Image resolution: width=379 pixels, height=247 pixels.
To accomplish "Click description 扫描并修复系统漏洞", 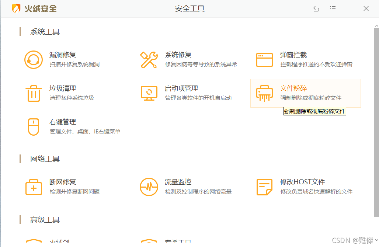I will click(x=74, y=65).
